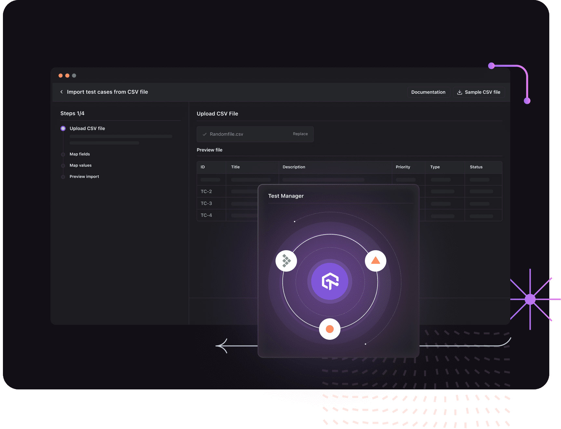Click the green diamond grid orbit icon
This screenshot has width=561, height=429.
pyautogui.click(x=286, y=260)
